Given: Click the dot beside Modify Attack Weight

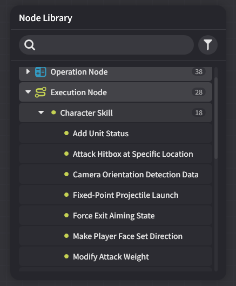Looking at the screenshot, I should coord(66,256).
